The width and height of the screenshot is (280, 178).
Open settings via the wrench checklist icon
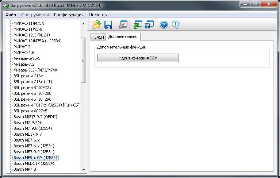(x=123, y=25)
